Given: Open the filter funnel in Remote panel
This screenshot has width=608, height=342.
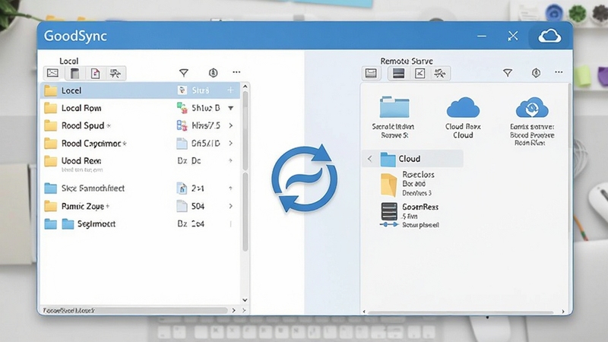Looking at the screenshot, I should point(508,72).
